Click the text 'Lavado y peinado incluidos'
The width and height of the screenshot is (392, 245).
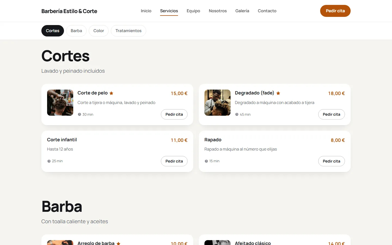coord(73,71)
